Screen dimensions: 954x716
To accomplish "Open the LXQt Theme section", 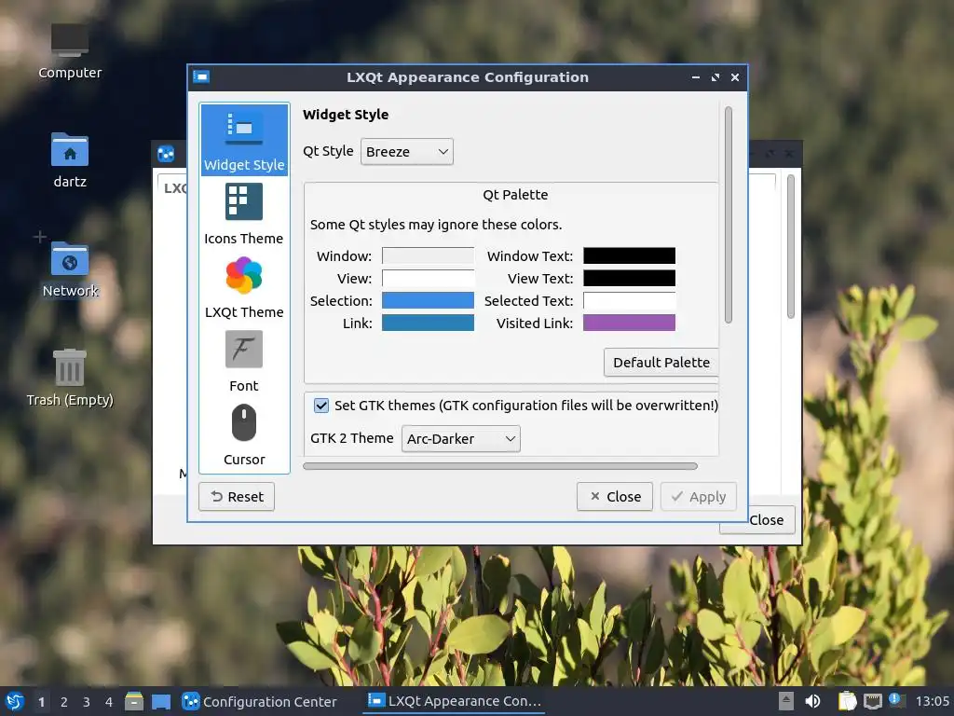I will click(x=244, y=287).
